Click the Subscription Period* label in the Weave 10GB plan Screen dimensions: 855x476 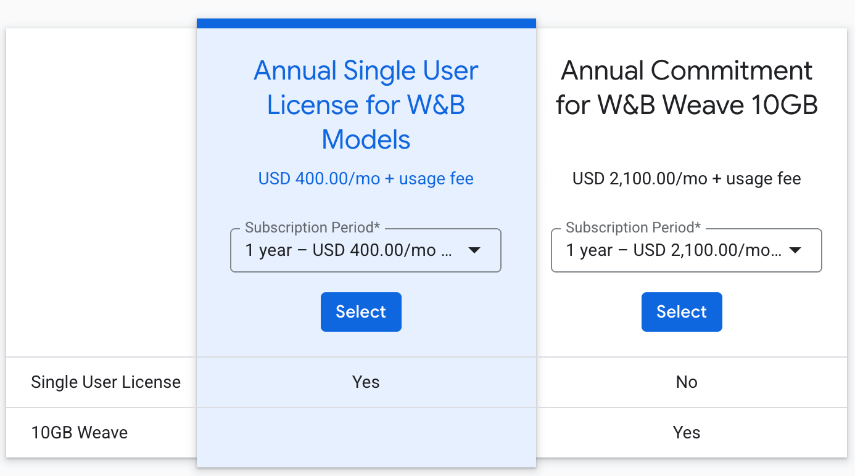[x=633, y=228]
